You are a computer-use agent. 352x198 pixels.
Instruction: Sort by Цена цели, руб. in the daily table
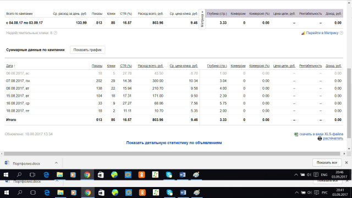coord(284,66)
